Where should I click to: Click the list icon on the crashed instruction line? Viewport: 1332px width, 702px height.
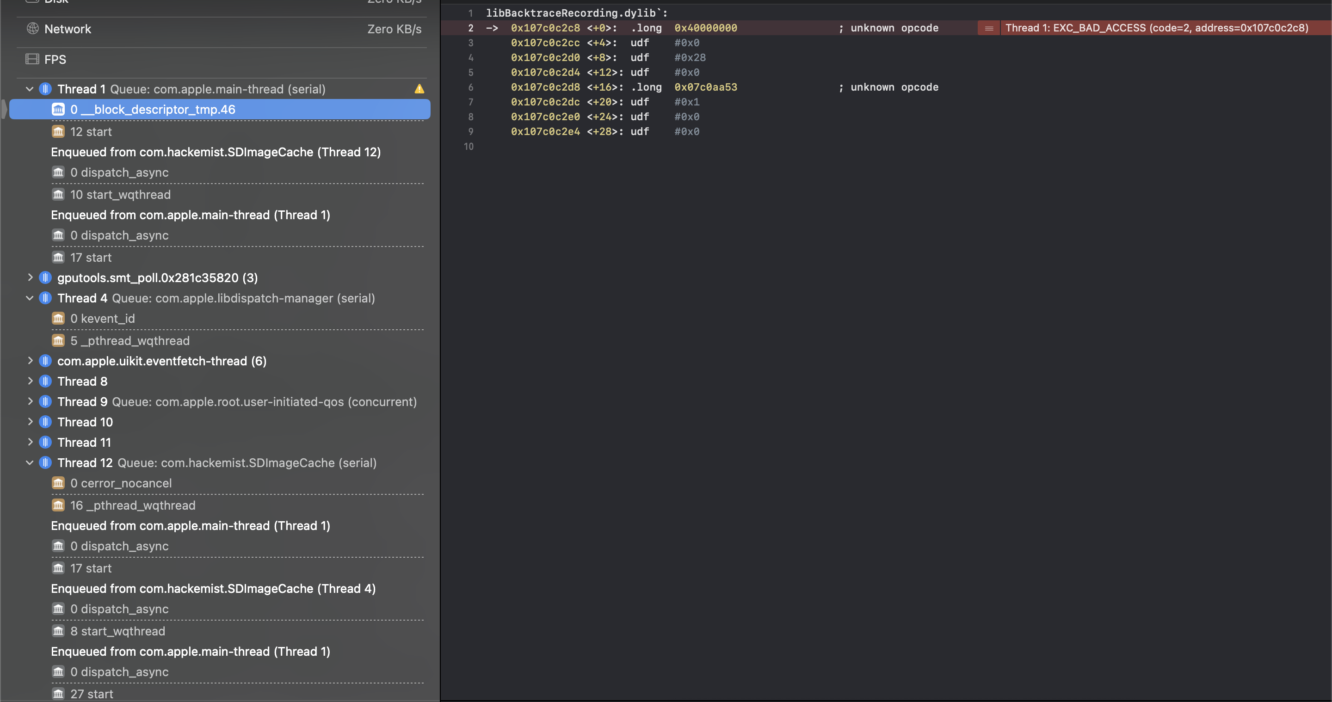(988, 28)
